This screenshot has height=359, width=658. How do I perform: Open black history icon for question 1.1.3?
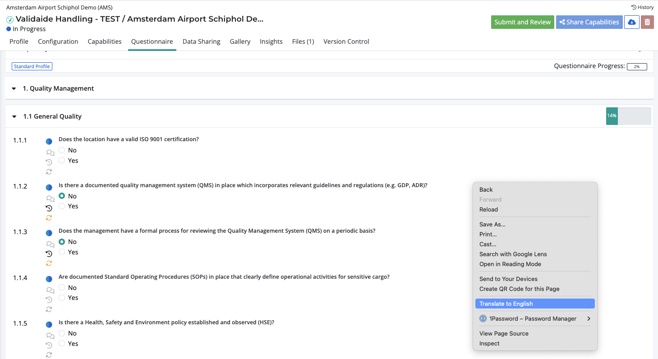tap(49, 254)
